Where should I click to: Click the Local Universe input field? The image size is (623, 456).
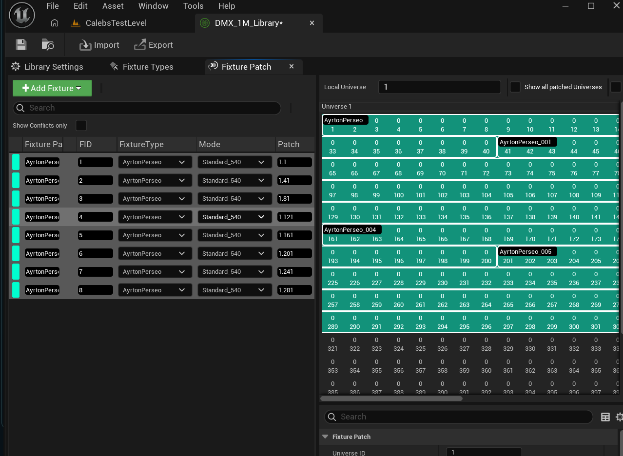[x=439, y=87]
